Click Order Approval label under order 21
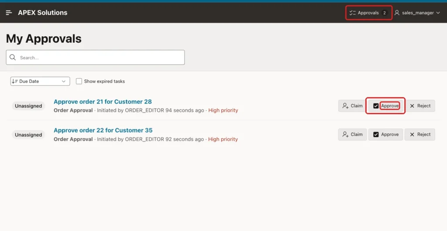447x231 pixels. [73, 110]
